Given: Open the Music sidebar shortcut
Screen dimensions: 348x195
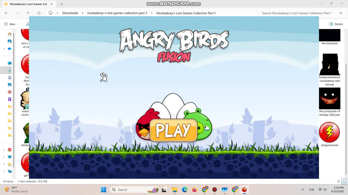Looking at the screenshot, I should (x=10, y=92).
